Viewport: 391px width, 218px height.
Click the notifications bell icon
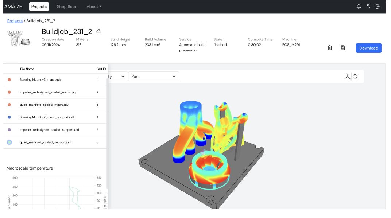pyautogui.click(x=359, y=7)
